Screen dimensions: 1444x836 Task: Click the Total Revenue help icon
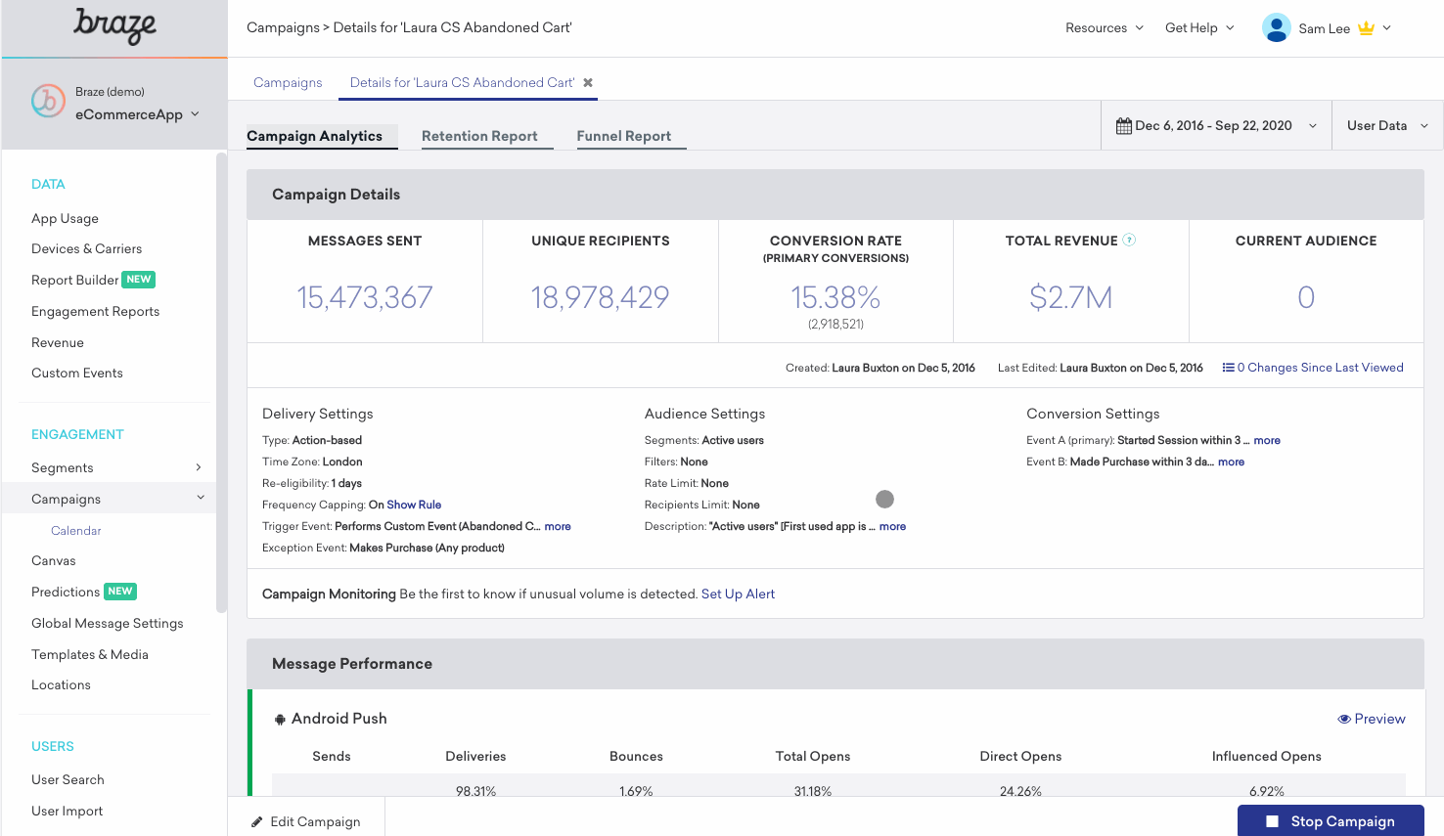tap(1129, 240)
